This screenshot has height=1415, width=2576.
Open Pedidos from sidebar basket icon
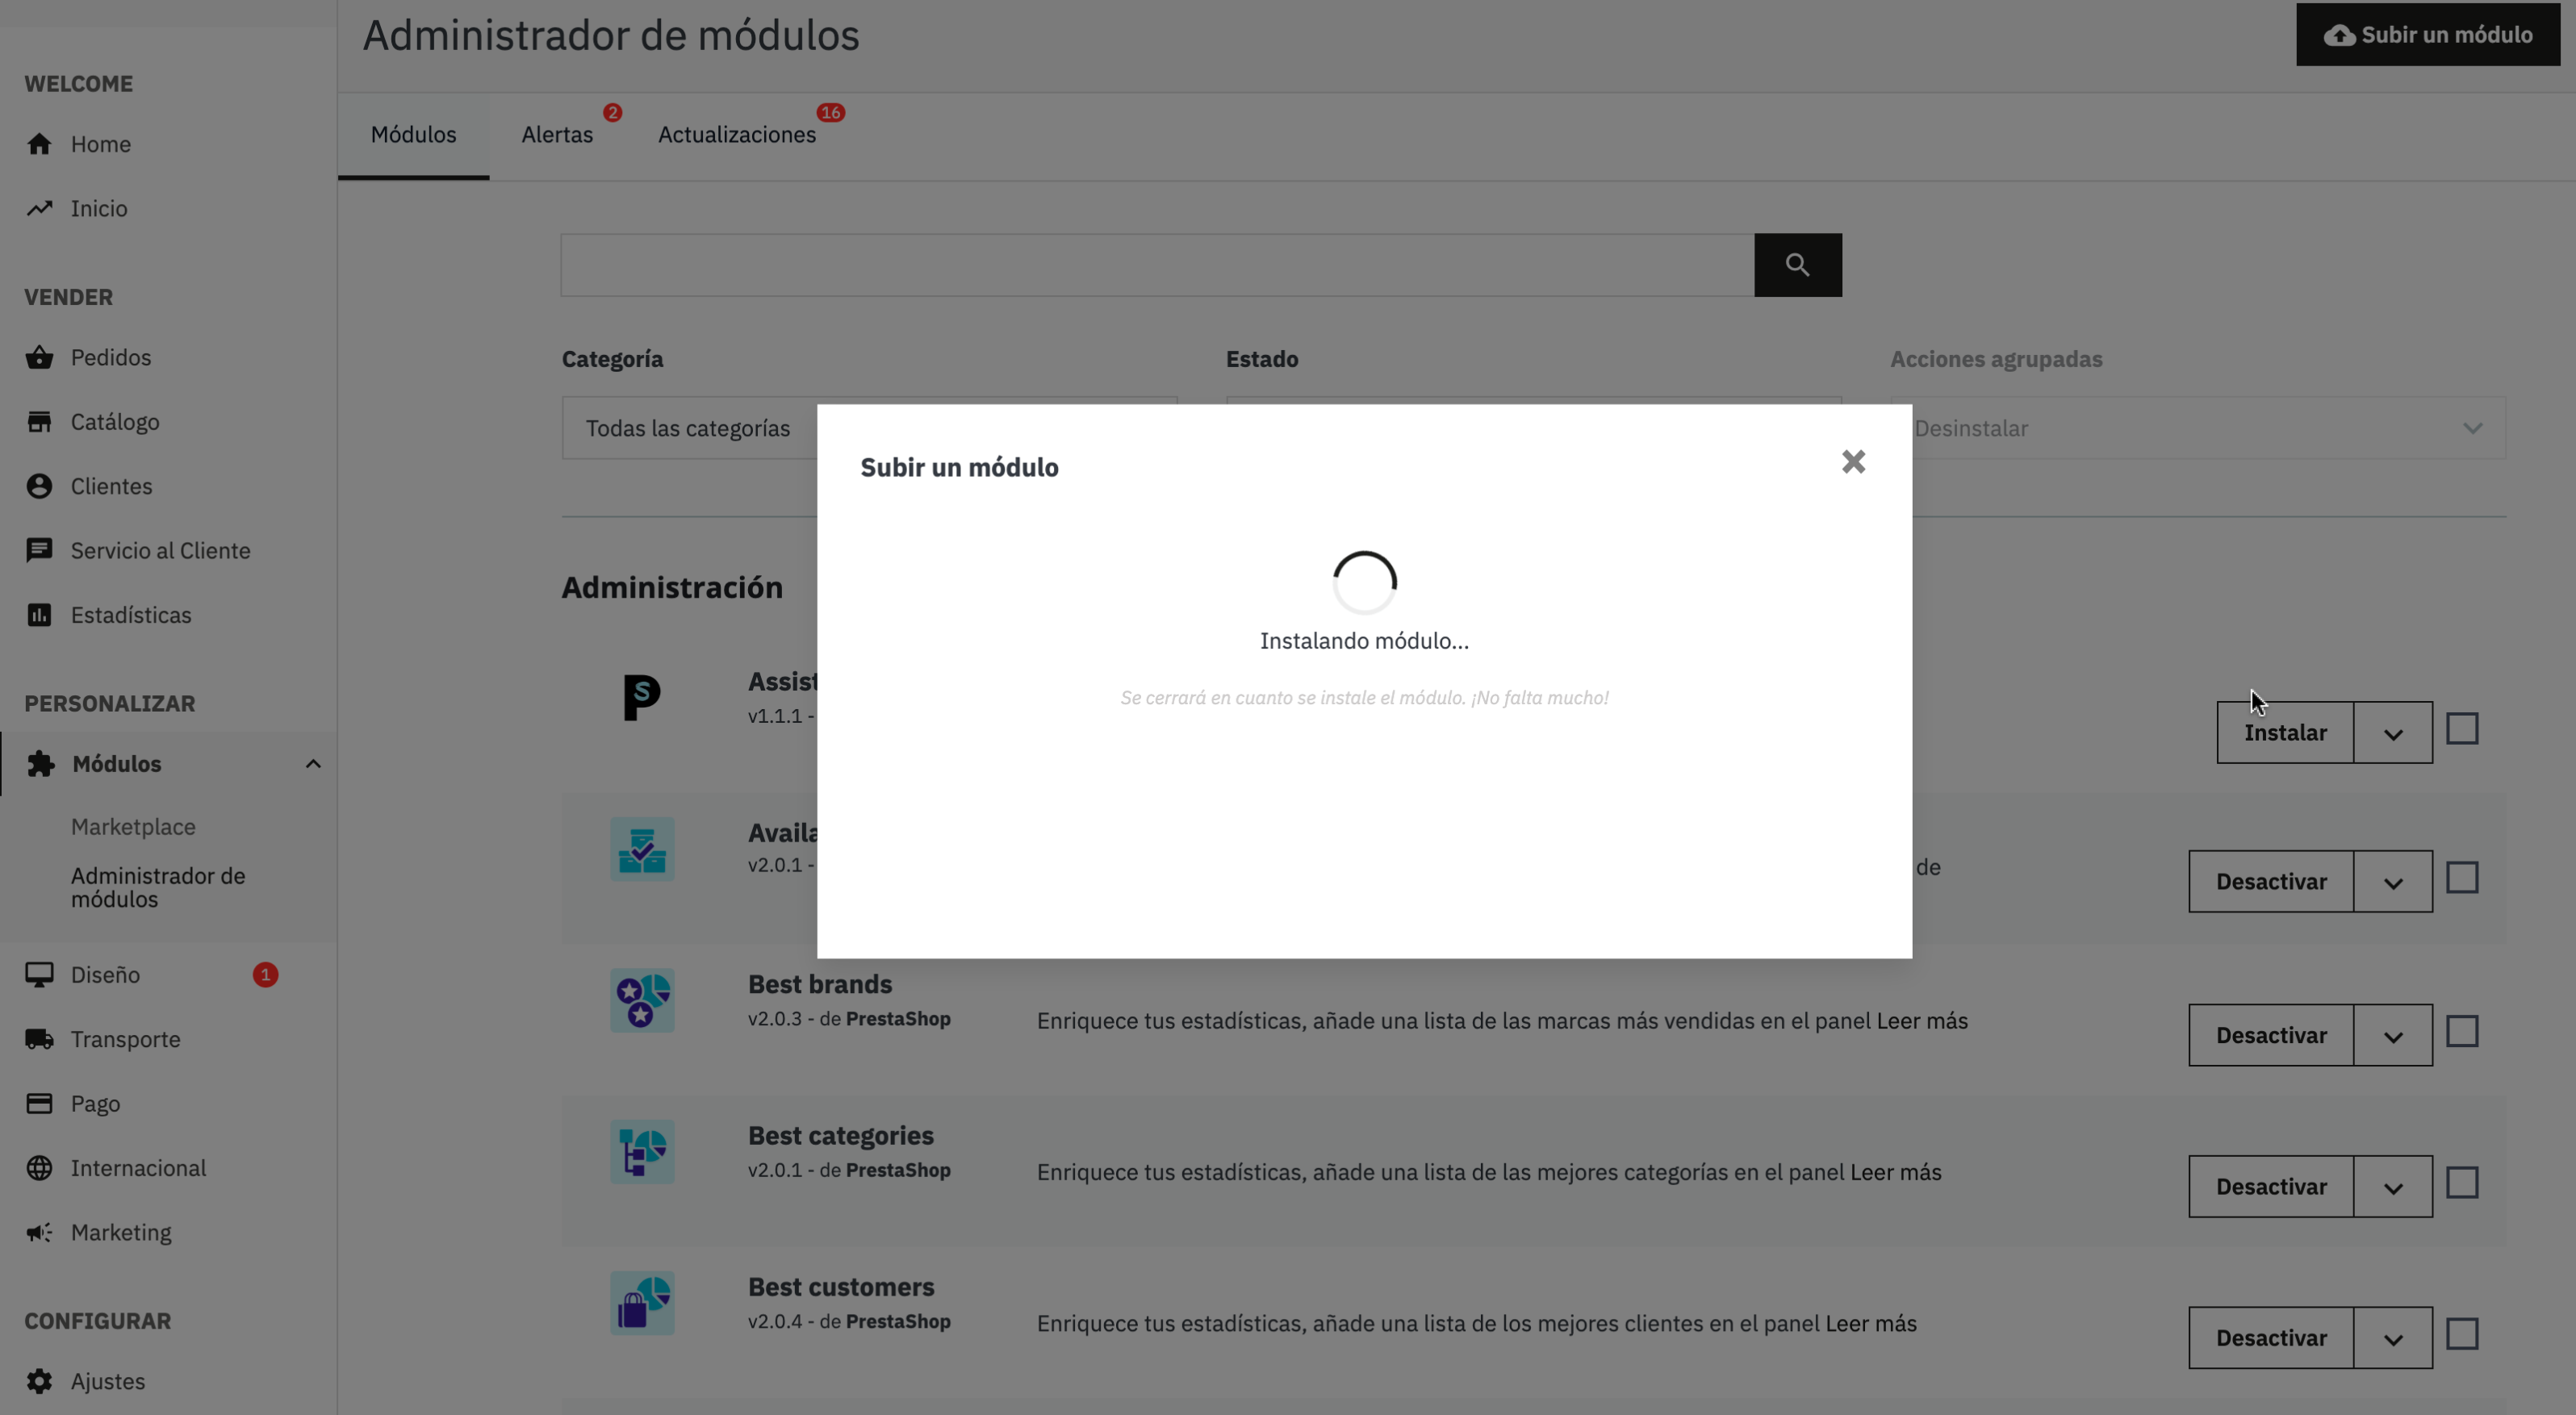click(39, 357)
